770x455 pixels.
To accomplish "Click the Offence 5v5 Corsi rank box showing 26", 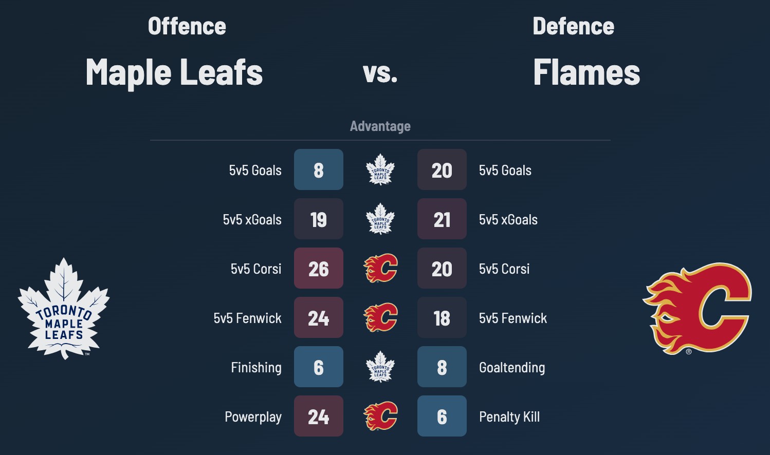I will [x=319, y=268].
